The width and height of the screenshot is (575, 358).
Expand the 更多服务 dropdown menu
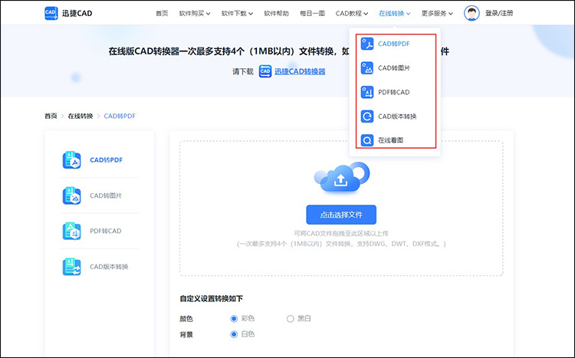coord(437,13)
